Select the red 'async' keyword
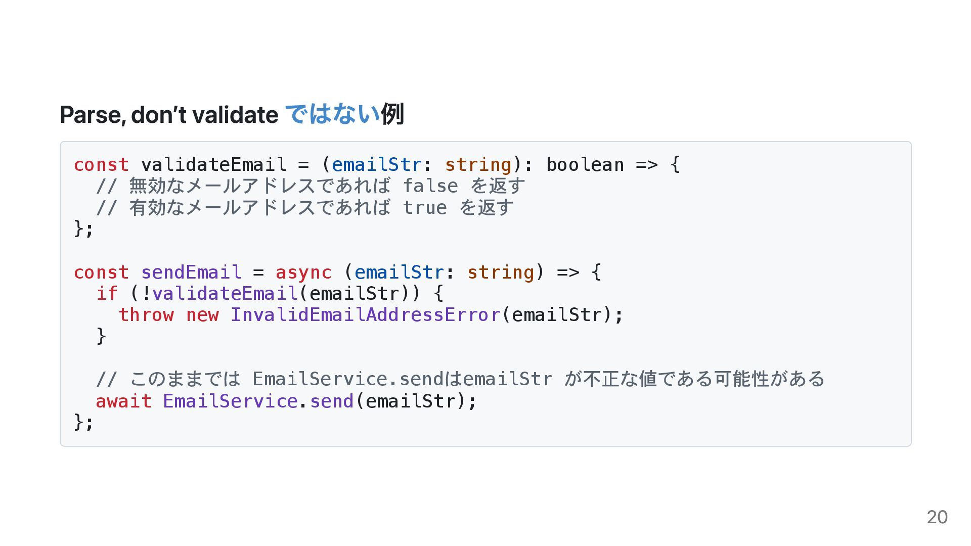This screenshot has height=546, width=971. 303,272
